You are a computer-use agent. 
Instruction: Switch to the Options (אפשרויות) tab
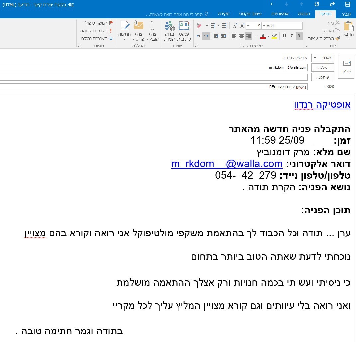click(280, 14)
